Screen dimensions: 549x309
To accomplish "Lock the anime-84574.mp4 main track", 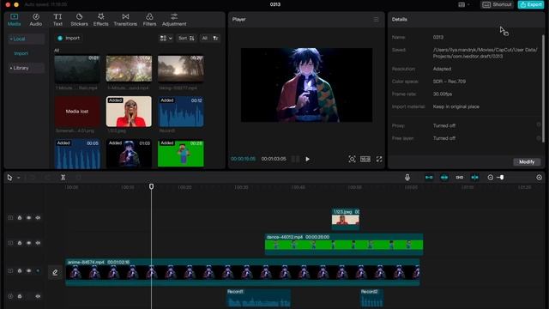I will pyautogui.click(x=20, y=271).
